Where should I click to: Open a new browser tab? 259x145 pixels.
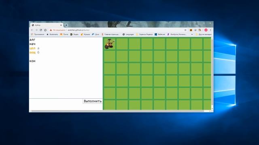click(x=66, y=25)
